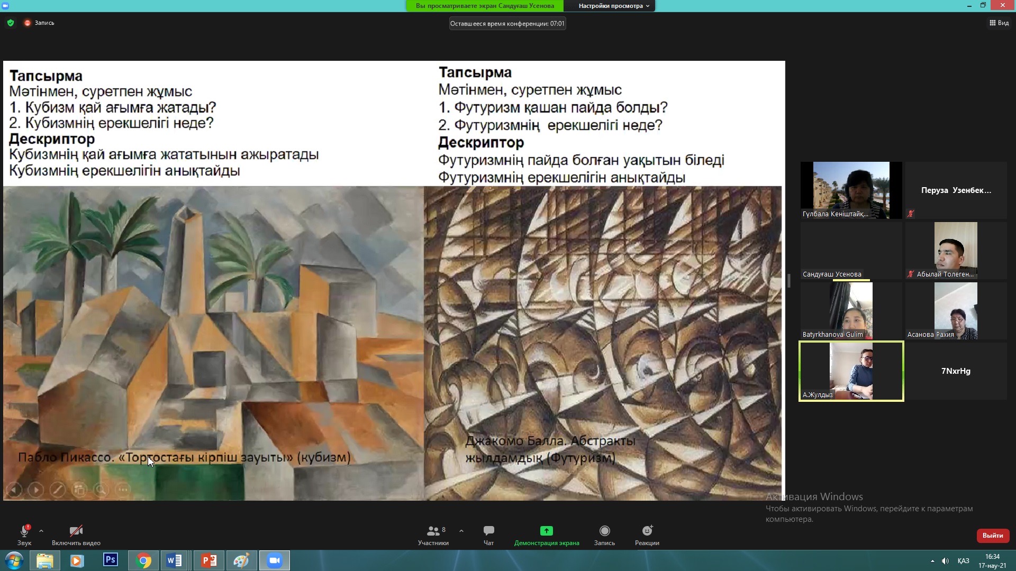Unmute the microphone Звук button
This screenshot has width=1016, height=571.
(24, 532)
